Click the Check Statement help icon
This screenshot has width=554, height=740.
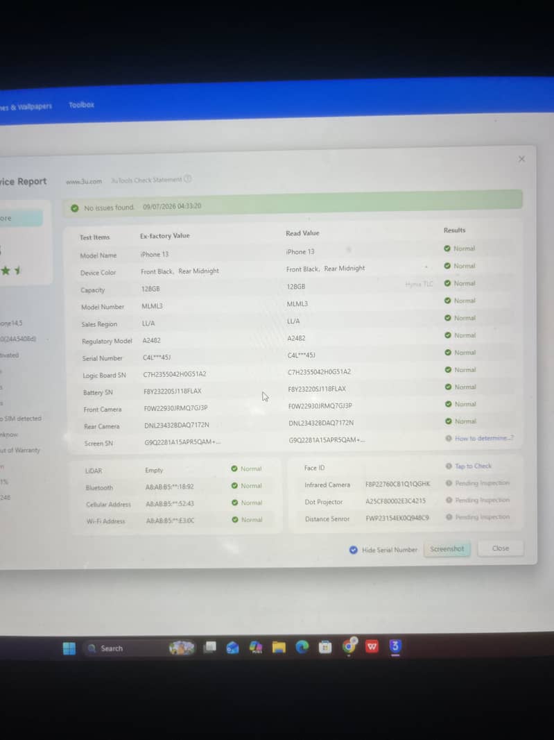pyautogui.click(x=188, y=178)
